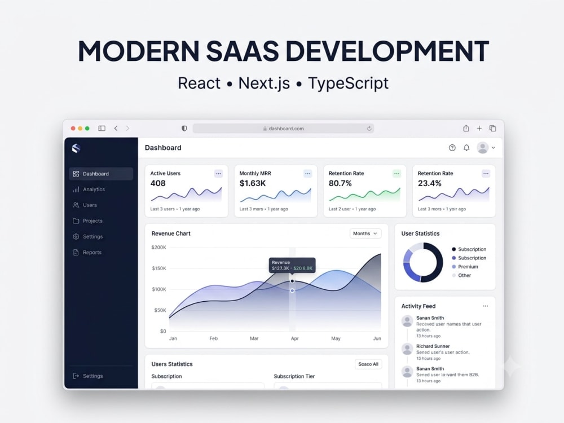Click the black Revenue chart data point
Image resolution: width=564 pixels, height=423 pixels.
[292, 281]
